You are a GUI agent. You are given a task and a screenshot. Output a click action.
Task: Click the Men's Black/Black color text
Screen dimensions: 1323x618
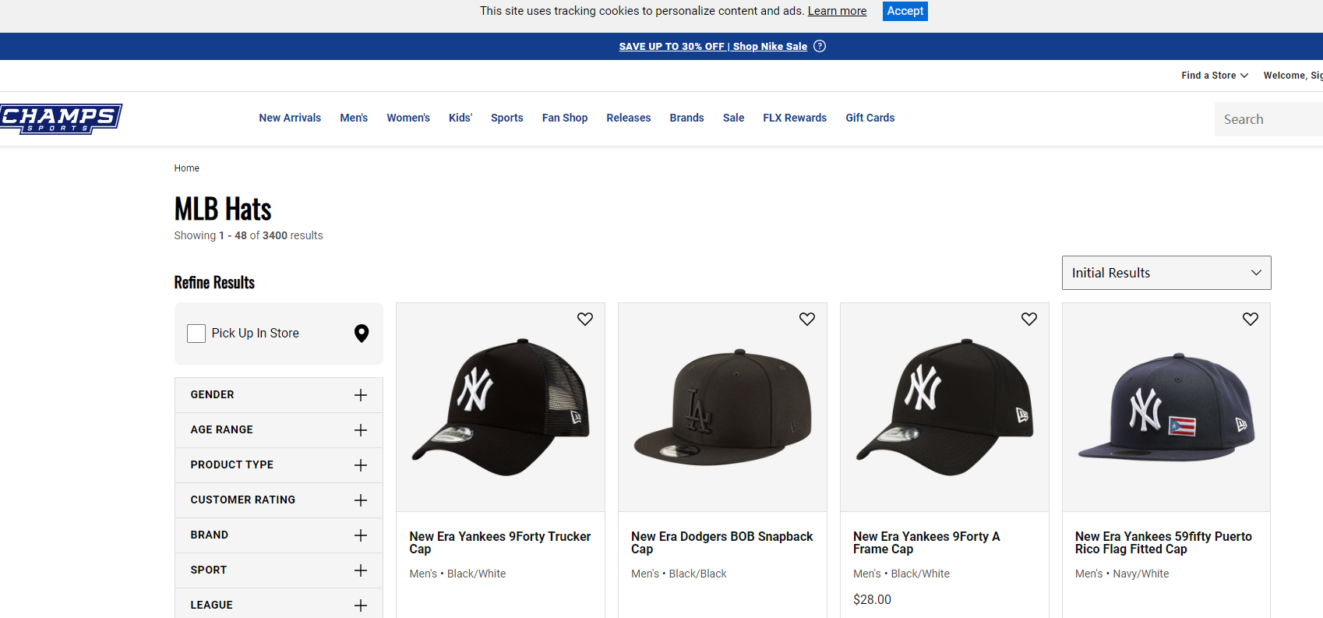(x=679, y=574)
